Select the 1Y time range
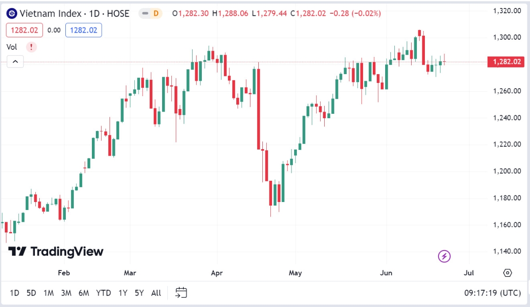This screenshot has height=307, width=530. click(123, 293)
